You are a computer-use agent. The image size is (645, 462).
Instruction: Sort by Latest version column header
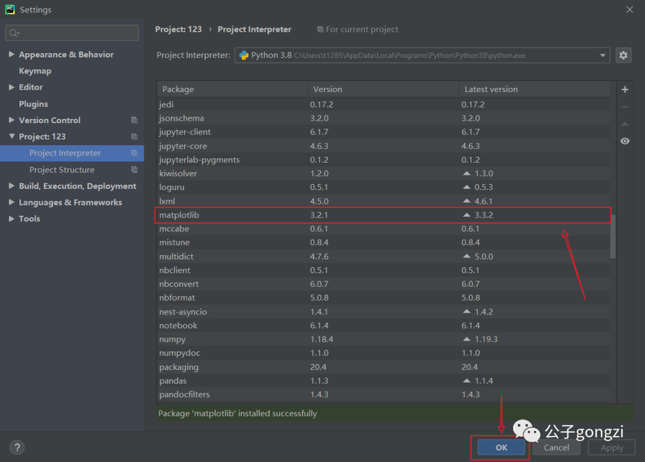(535, 90)
